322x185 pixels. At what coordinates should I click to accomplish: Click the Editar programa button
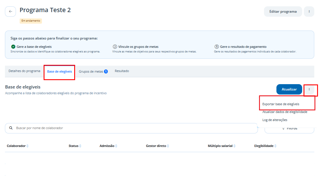[x=283, y=12]
